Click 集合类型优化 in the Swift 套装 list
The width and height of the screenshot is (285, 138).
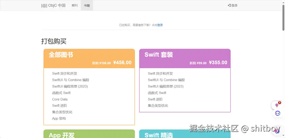coord(158,106)
